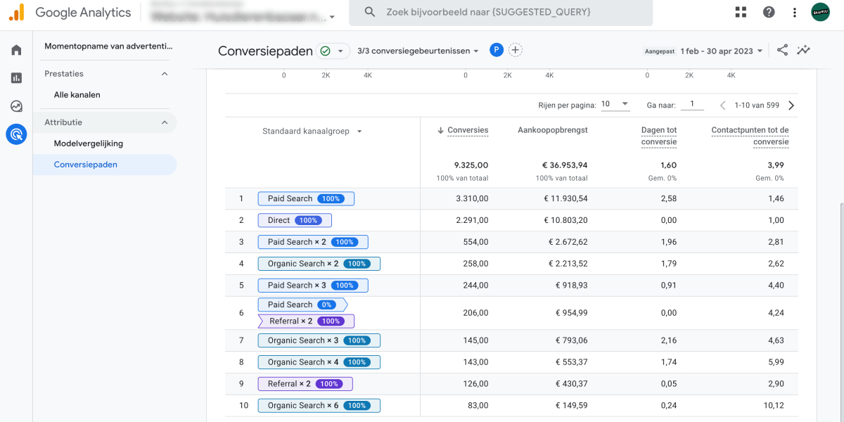Go to next page of results
844x422 pixels.
(791, 105)
